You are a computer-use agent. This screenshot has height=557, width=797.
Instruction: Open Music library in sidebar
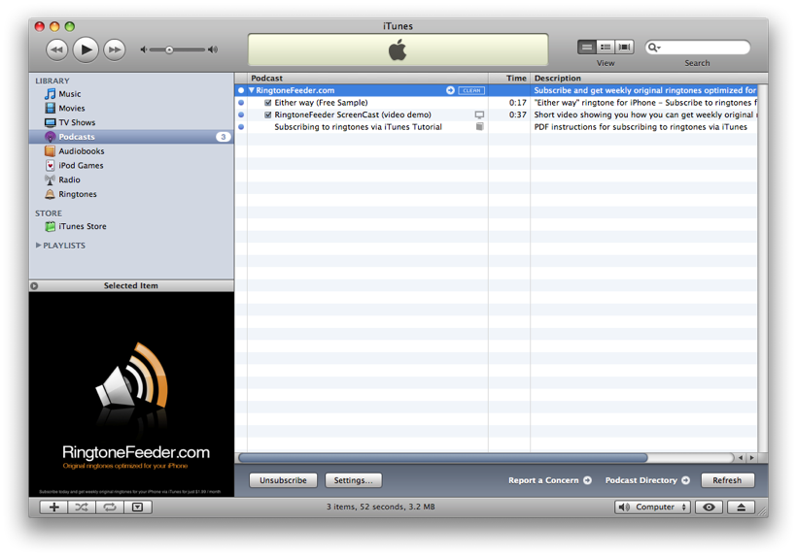click(70, 94)
